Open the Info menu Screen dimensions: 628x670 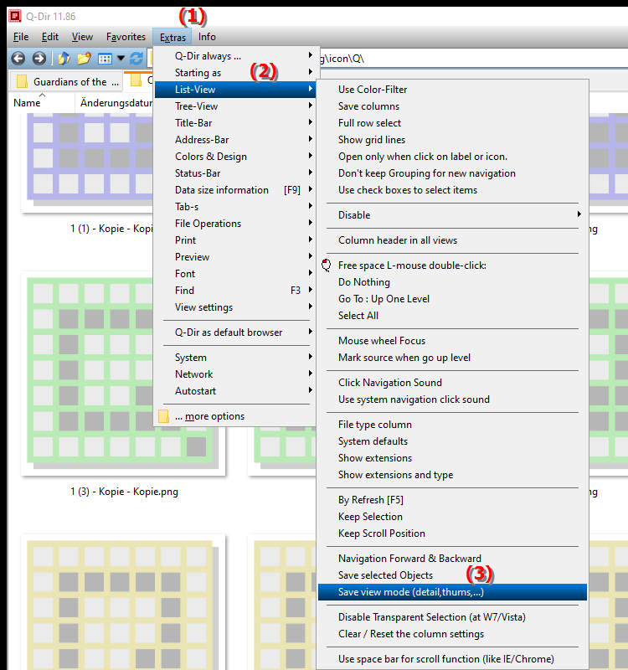(207, 37)
